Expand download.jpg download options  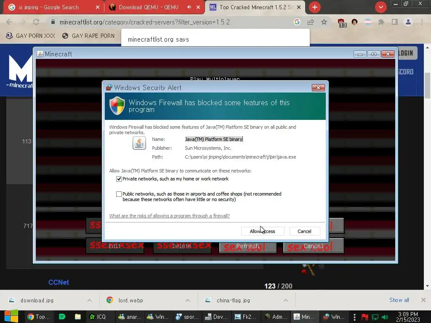pos(90,300)
